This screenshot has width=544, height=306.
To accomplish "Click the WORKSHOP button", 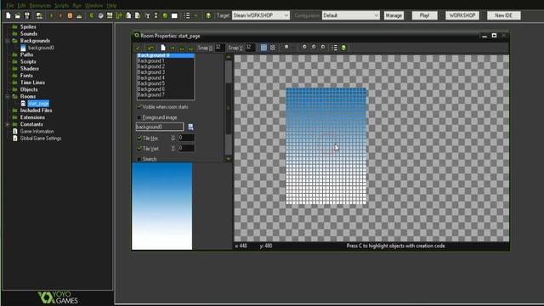I will point(462,15).
